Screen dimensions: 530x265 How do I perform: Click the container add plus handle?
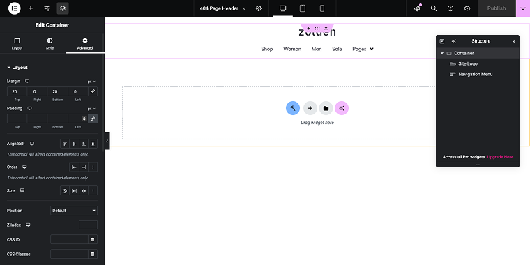coord(308,29)
